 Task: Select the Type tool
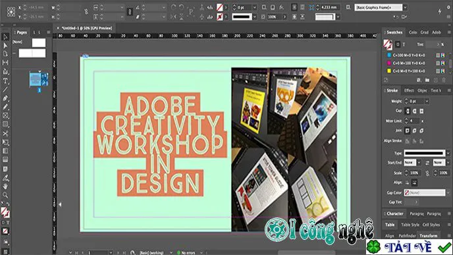[5, 81]
